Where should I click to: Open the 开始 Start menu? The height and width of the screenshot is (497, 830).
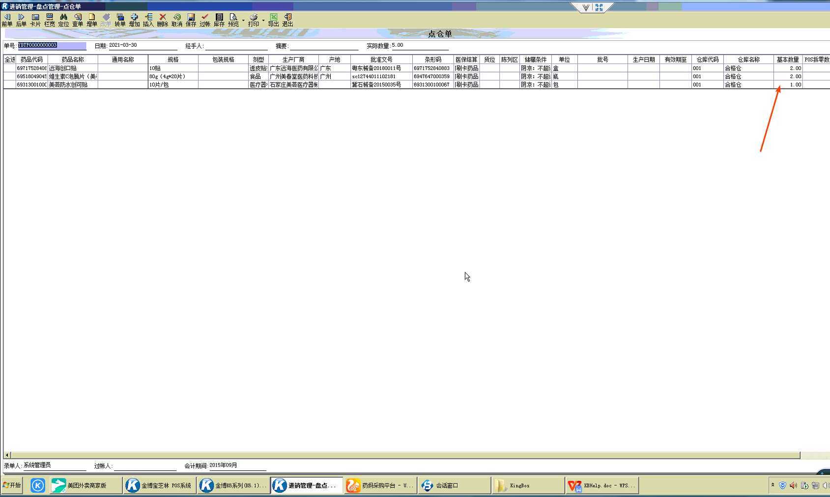pyautogui.click(x=12, y=486)
